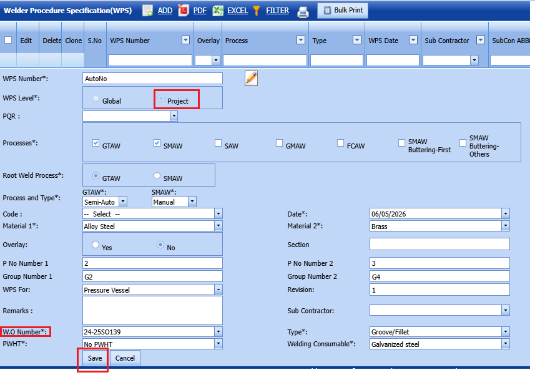Click the Clone column header
This screenshot has width=535, height=375.
point(74,41)
